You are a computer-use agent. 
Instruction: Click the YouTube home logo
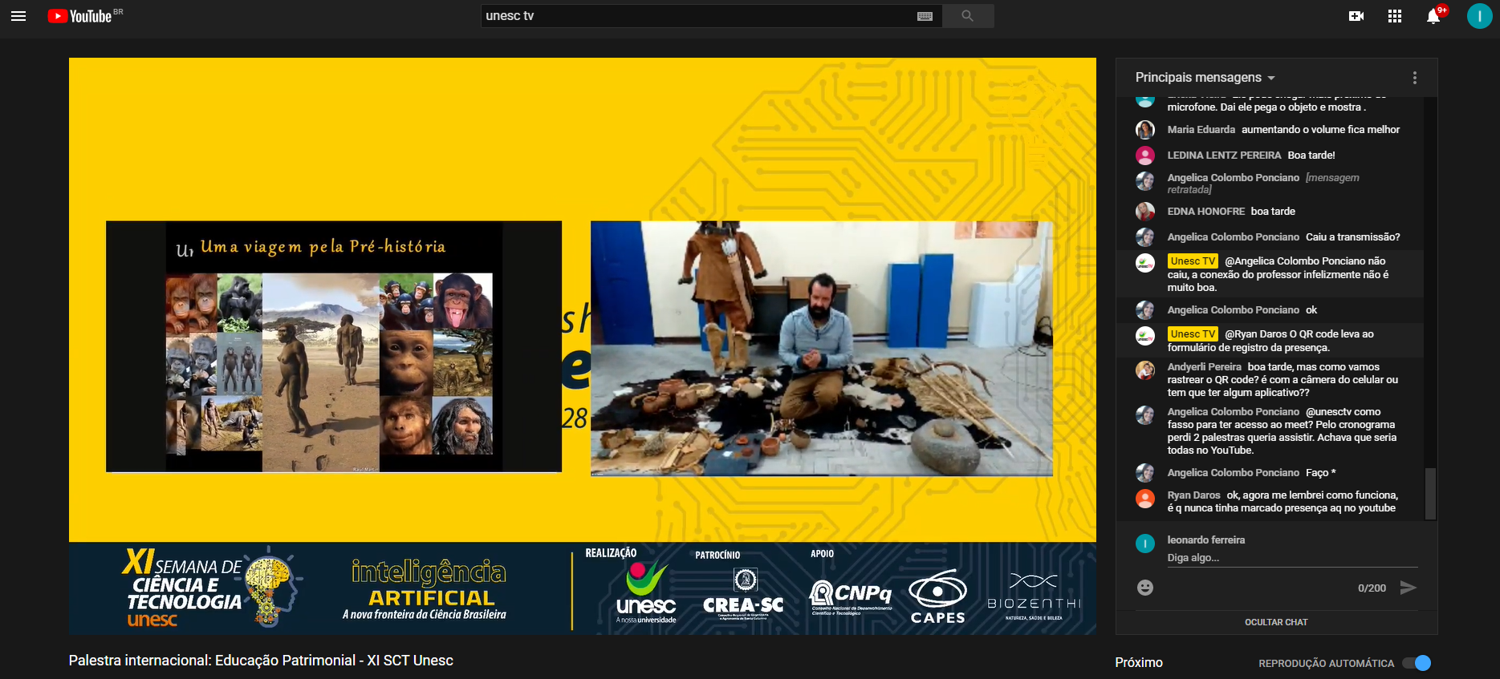(80, 16)
